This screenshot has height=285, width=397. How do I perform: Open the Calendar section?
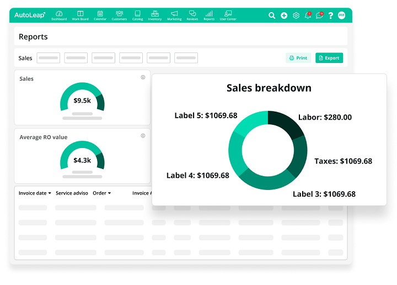click(x=100, y=15)
